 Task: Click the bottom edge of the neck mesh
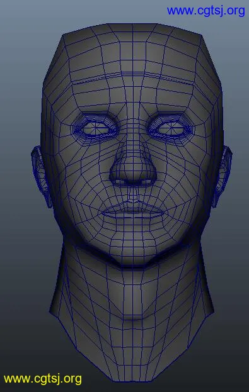(x=132, y=381)
